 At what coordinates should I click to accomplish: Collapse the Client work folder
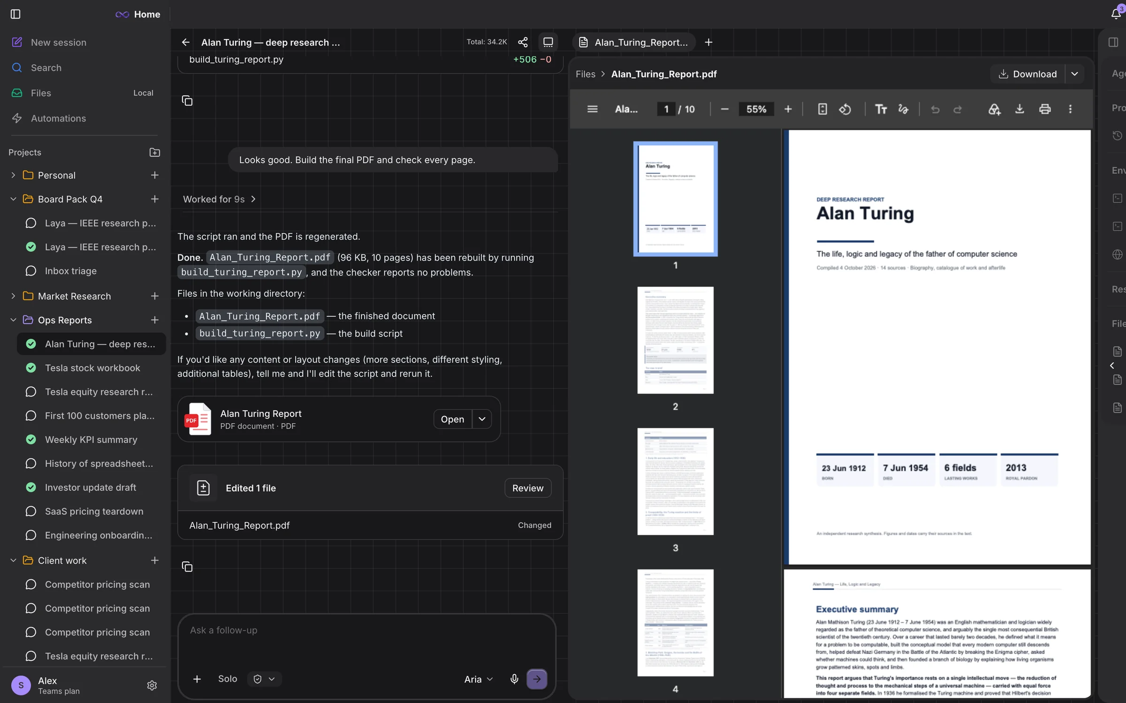[13, 561]
